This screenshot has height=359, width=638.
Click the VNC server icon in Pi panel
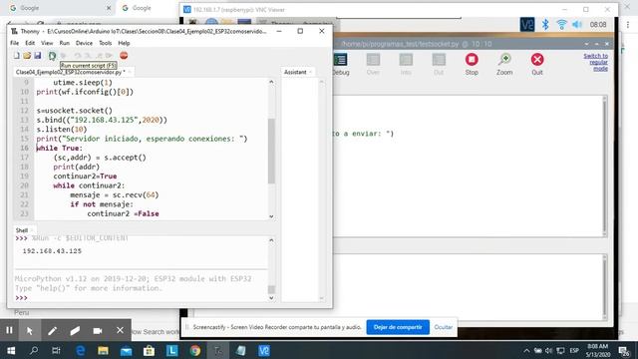527,24
